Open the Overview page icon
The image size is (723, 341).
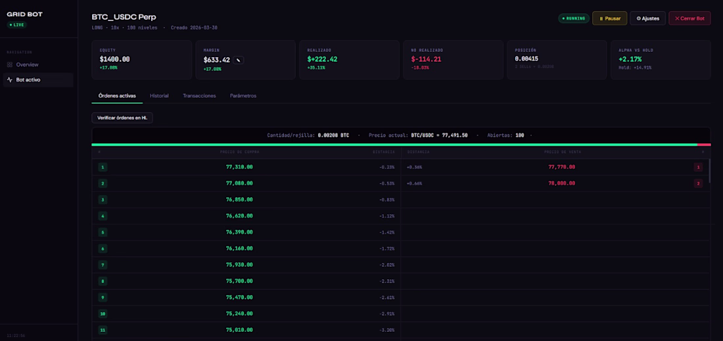(10, 64)
